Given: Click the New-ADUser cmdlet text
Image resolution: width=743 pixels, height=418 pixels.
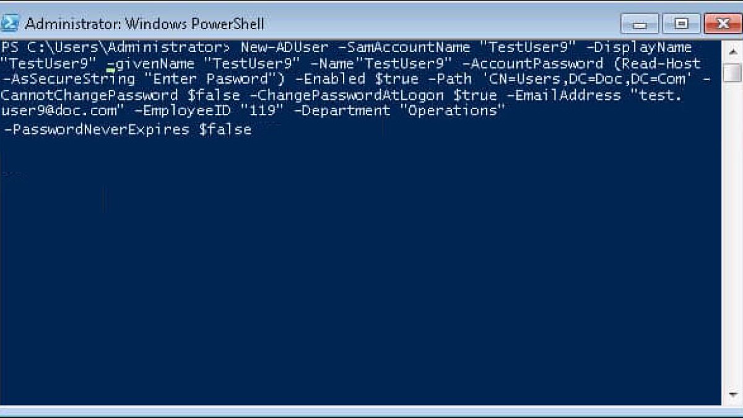Looking at the screenshot, I should coord(285,48).
